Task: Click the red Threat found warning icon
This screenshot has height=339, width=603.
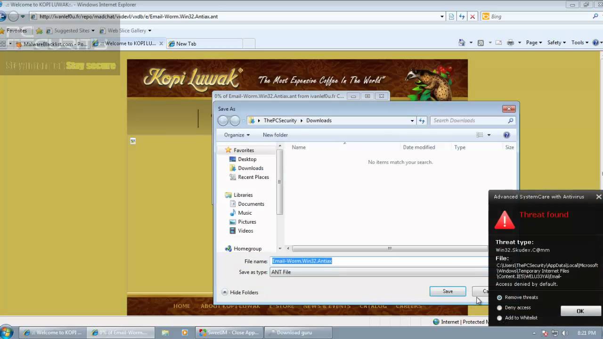Action: [x=505, y=220]
